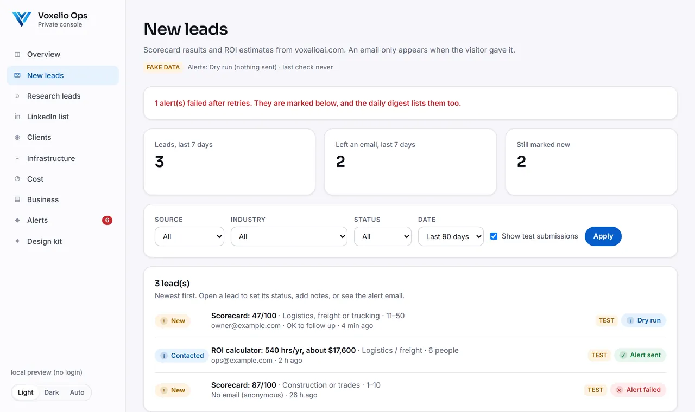This screenshot has height=412, width=695.
Task: Click the info icon in Contacted badge
Action: 163,356
